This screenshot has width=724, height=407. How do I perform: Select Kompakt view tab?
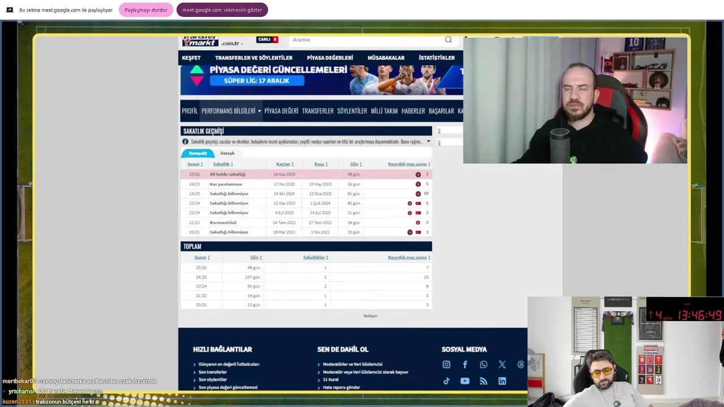click(198, 153)
